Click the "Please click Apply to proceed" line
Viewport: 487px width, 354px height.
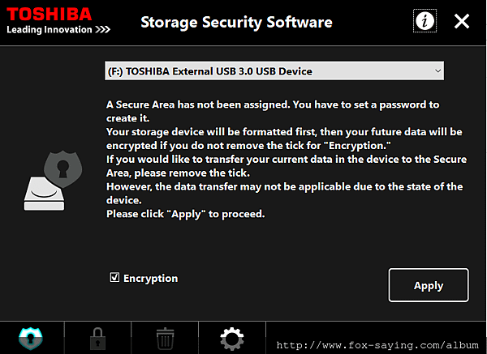point(185,214)
